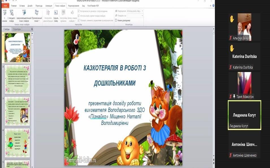Toggle the use timings checkbox
Screen dimensions: 270x168
tap(79, 16)
